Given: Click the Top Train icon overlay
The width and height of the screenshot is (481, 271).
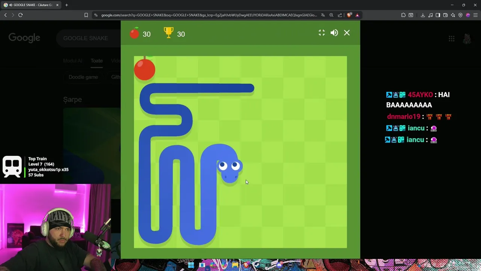Looking at the screenshot, I should click(x=12, y=166).
